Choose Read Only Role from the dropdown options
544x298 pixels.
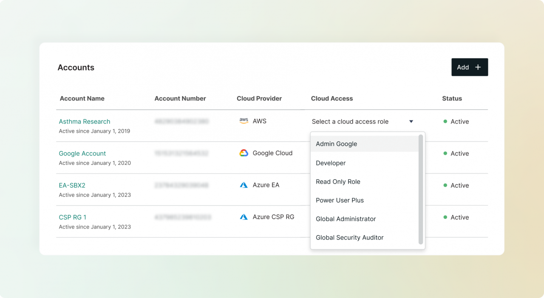coord(338,181)
